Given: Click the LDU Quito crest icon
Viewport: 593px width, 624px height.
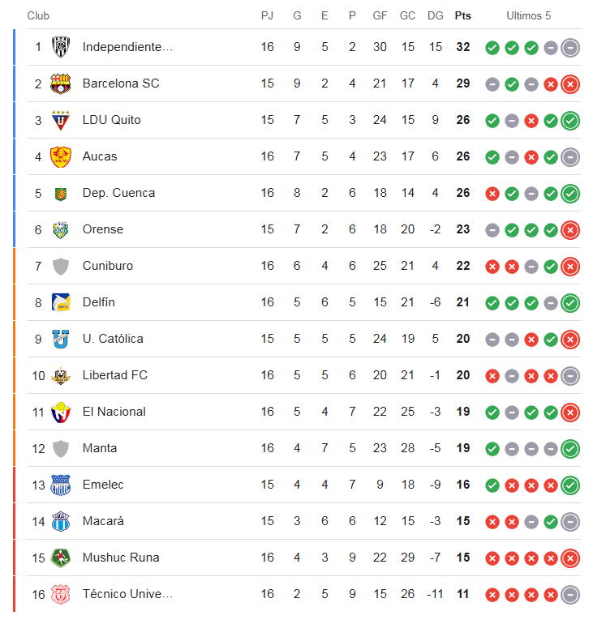Looking at the screenshot, I should 61,120.
